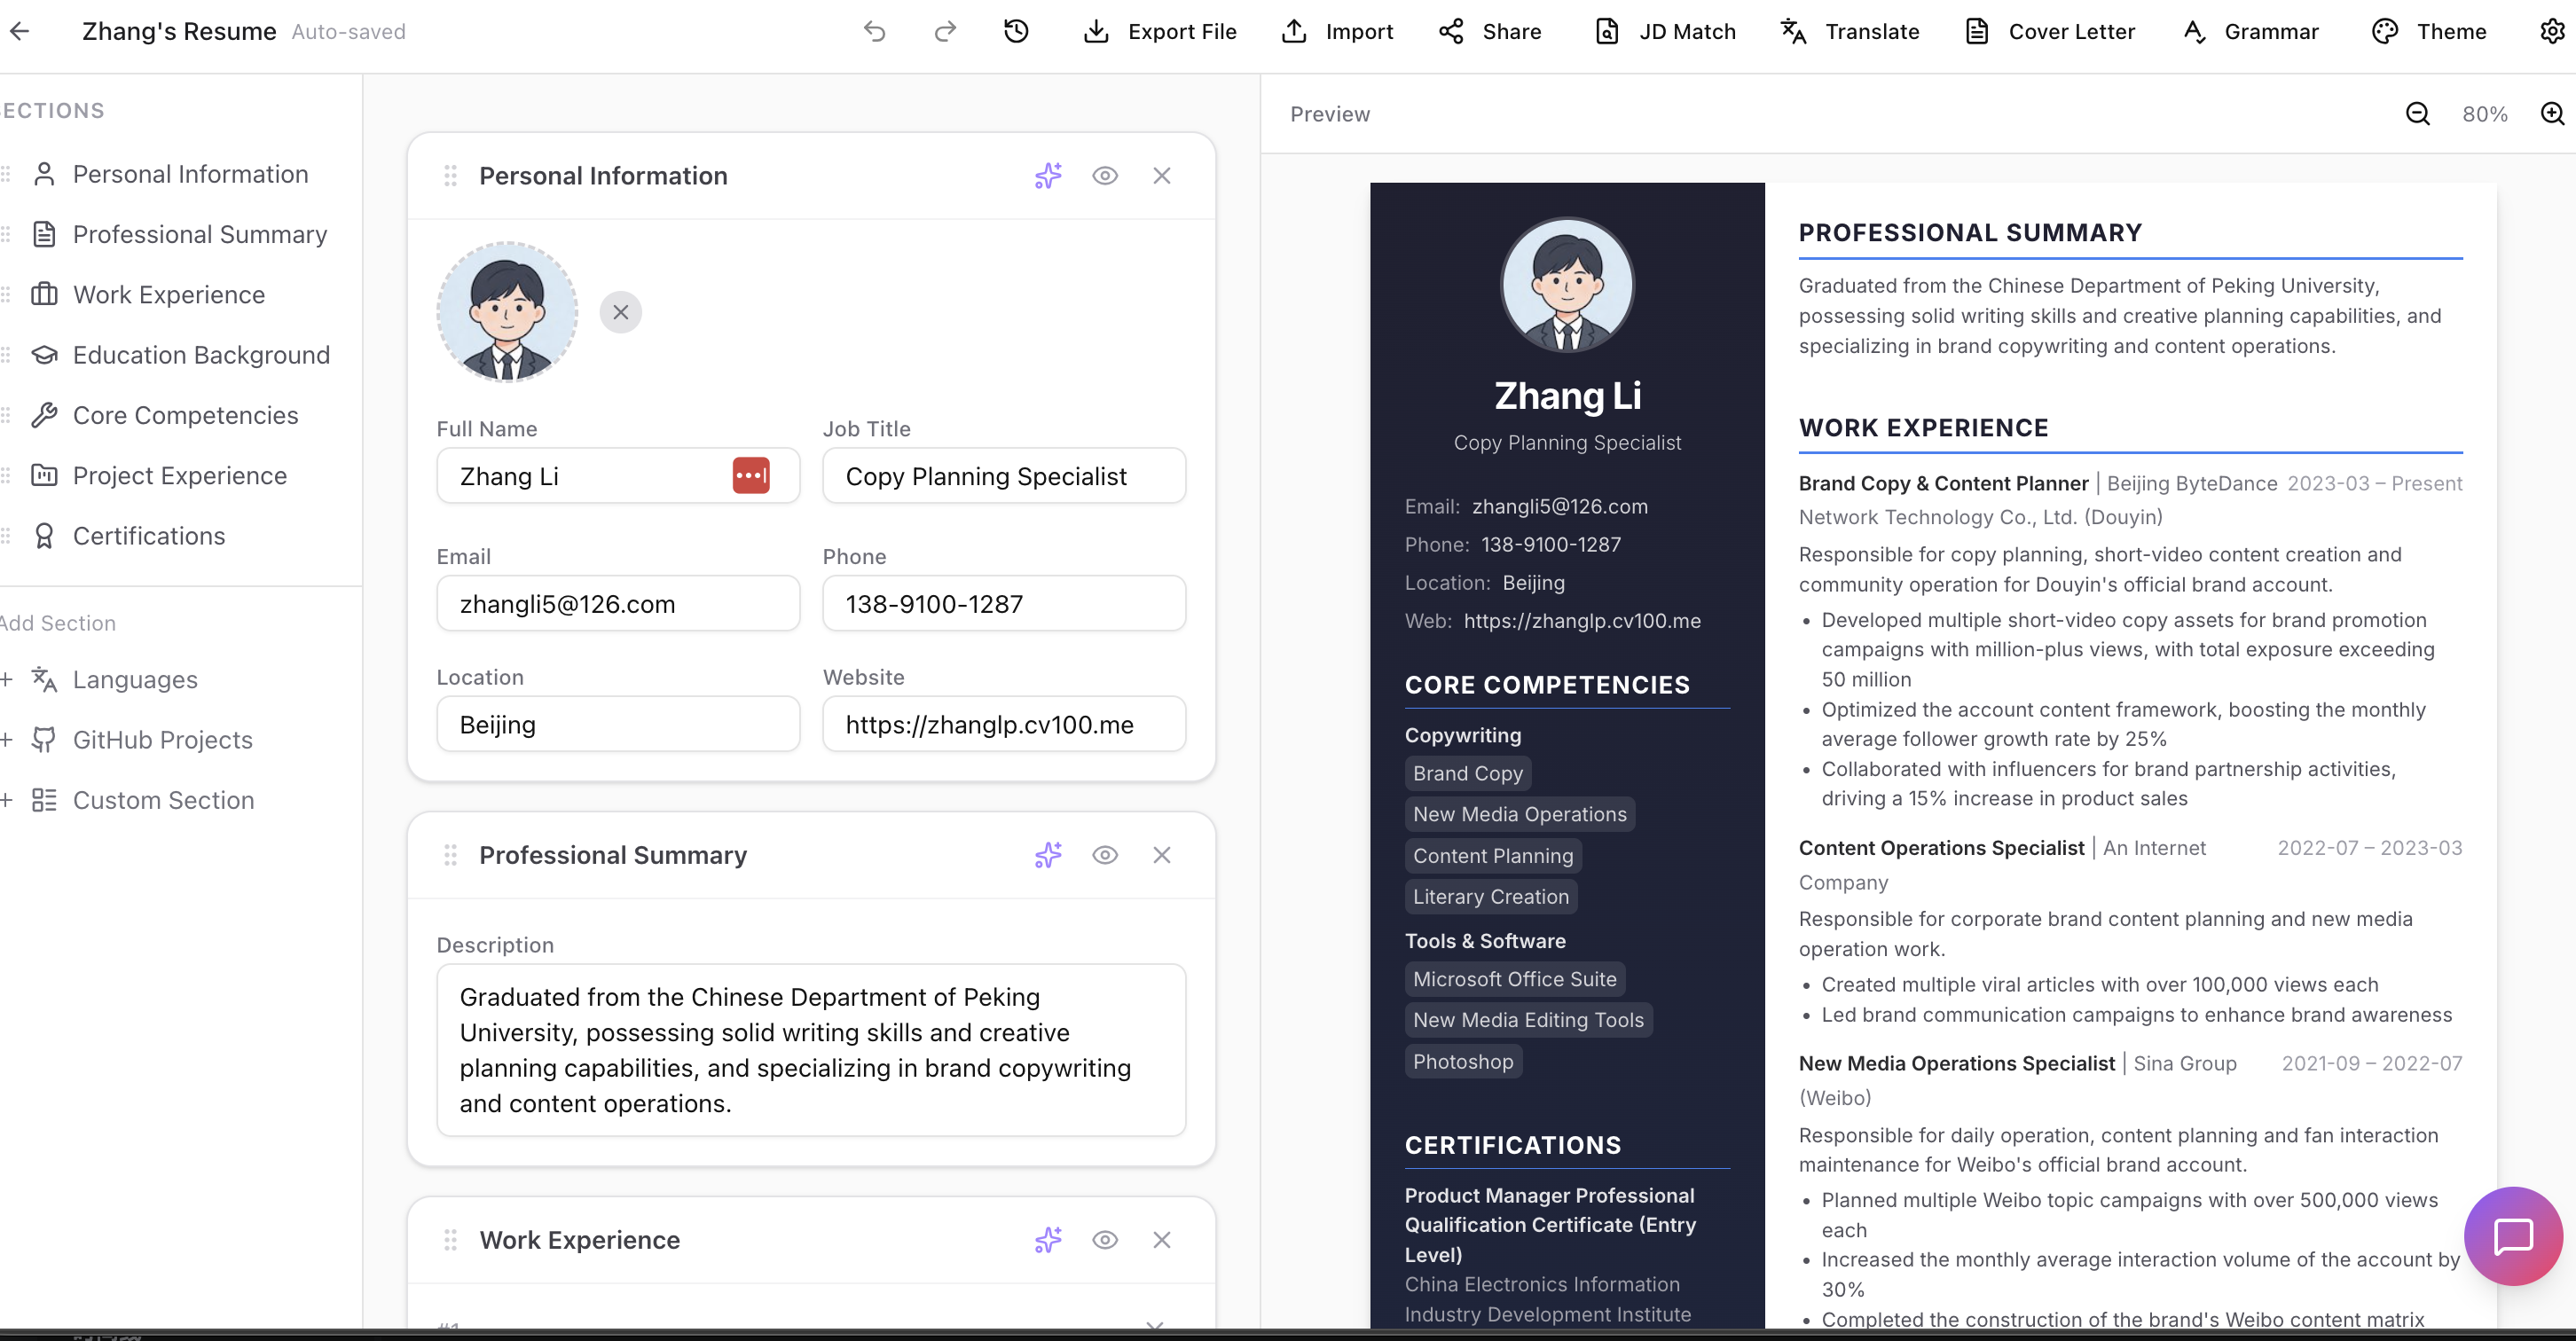Open the version history
The height and width of the screenshot is (1341, 2576).
[x=1016, y=31]
